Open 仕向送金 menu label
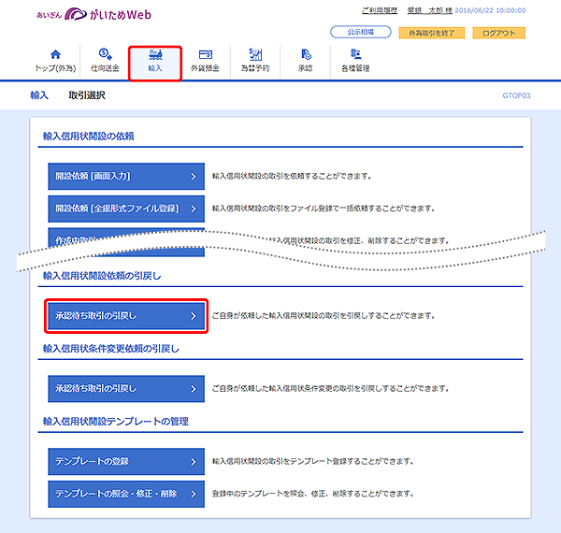The image size is (561, 533). tap(105, 68)
